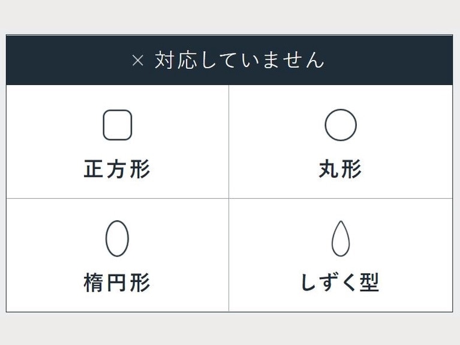Click the gray margin below the table
Image resolution: width=460 pixels, height=345 pixels.
click(230, 329)
